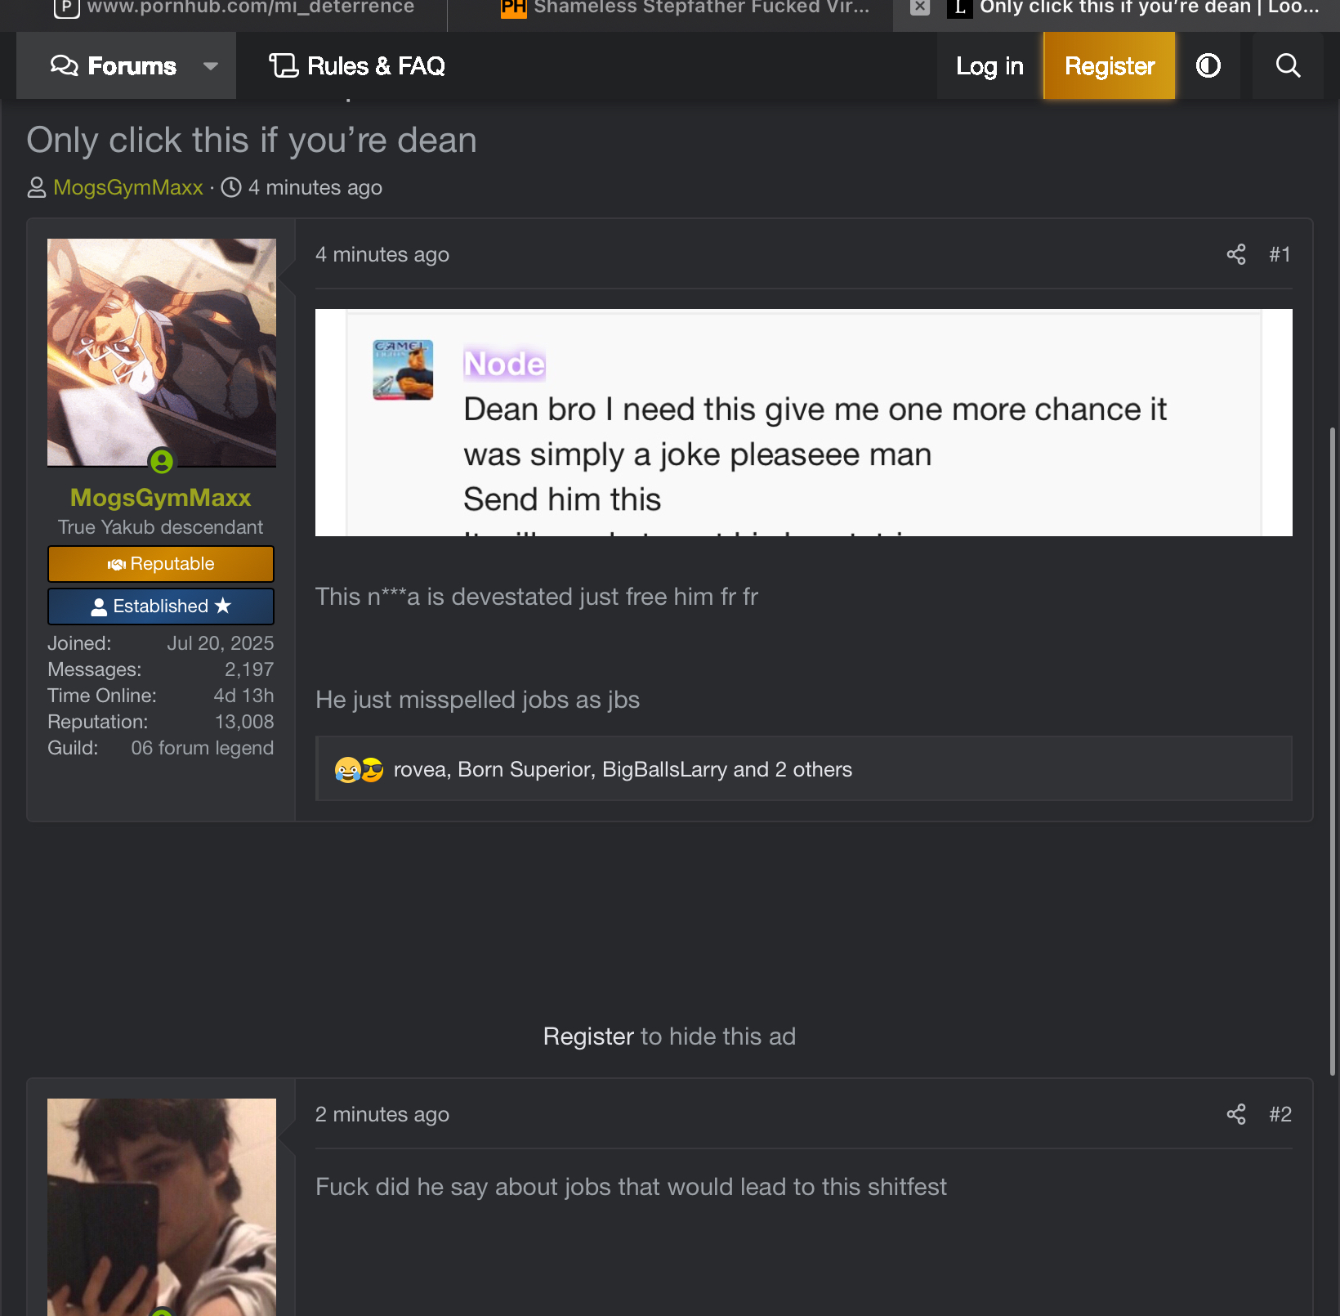Click the online status indicator on MogsGymMaxx avatar

(162, 462)
